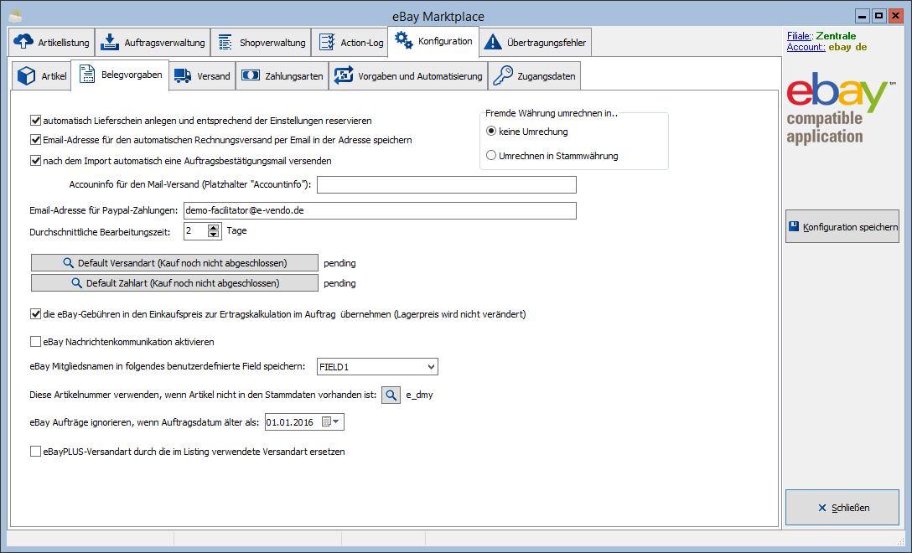Click the Artikel box icon

(x=26, y=75)
